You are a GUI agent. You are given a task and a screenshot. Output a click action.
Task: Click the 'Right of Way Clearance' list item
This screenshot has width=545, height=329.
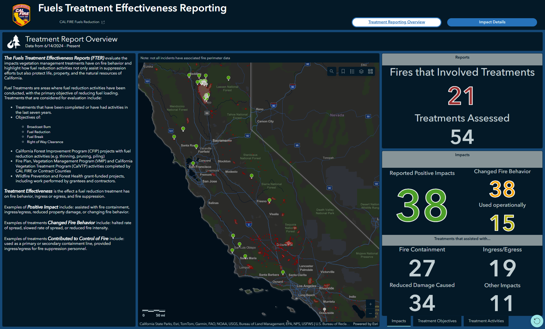[x=45, y=142]
